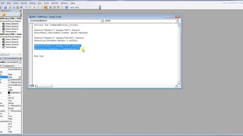Select Sheet3 under the INR + Sequ project
The image size is (243, 136).
point(12,45)
